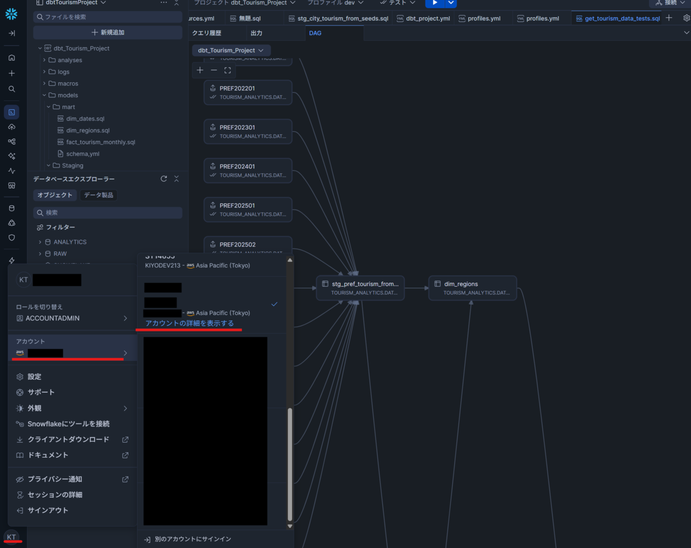Click the KT user avatar at the bottom
This screenshot has width=691, height=548.
(12, 536)
